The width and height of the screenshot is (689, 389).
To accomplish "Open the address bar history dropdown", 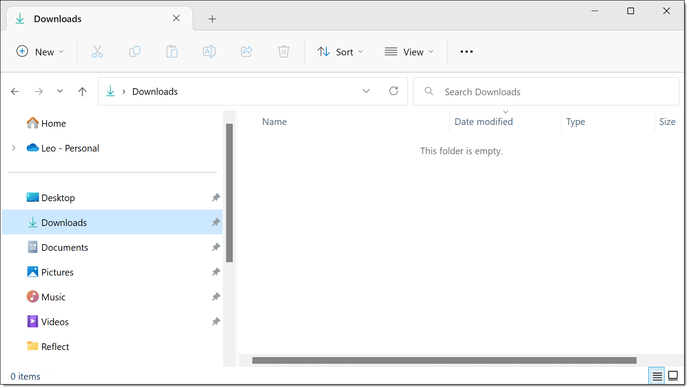I will 366,91.
